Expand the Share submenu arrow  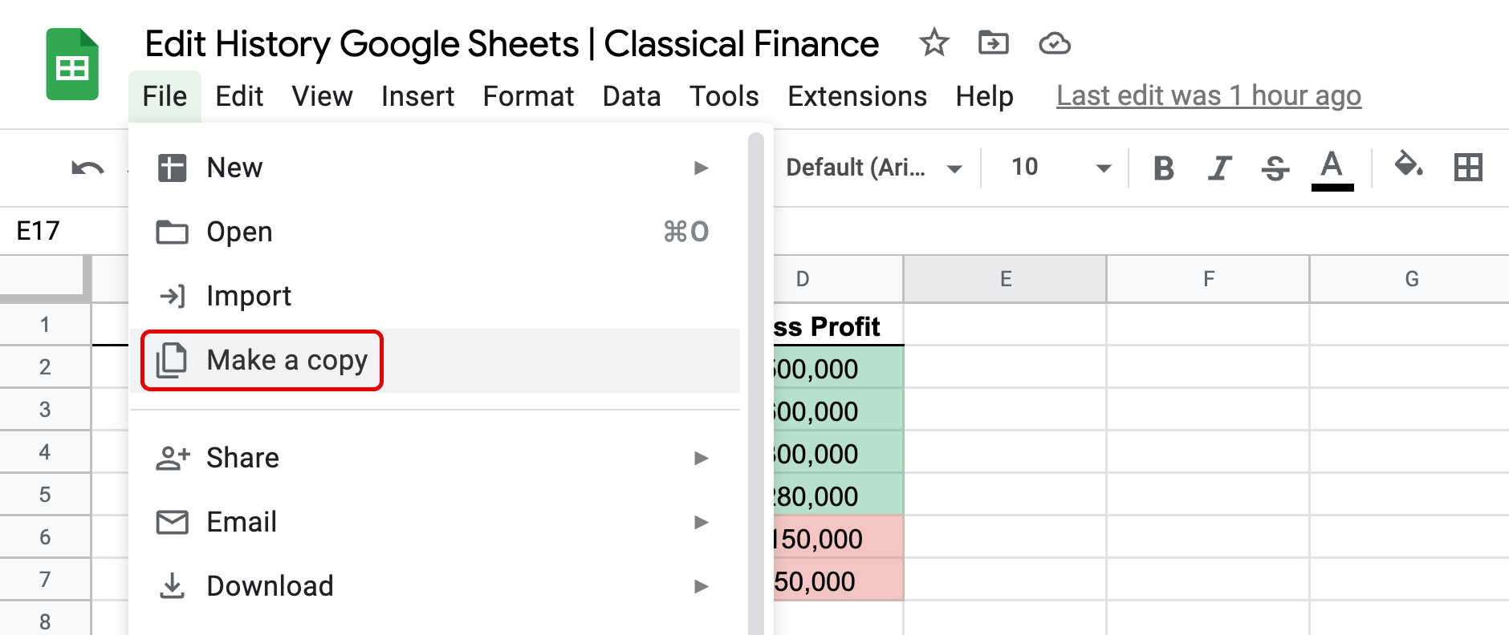coord(702,458)
